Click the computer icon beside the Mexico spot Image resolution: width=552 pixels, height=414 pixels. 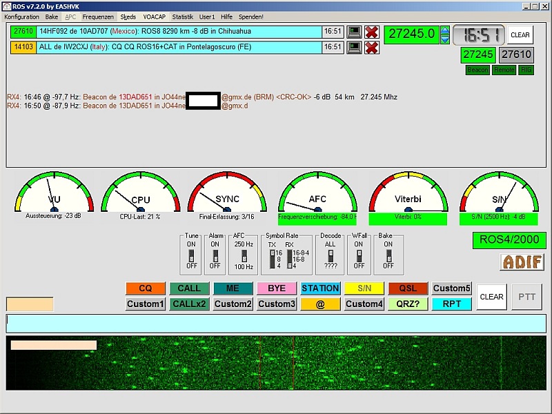[x=354, y=32]
